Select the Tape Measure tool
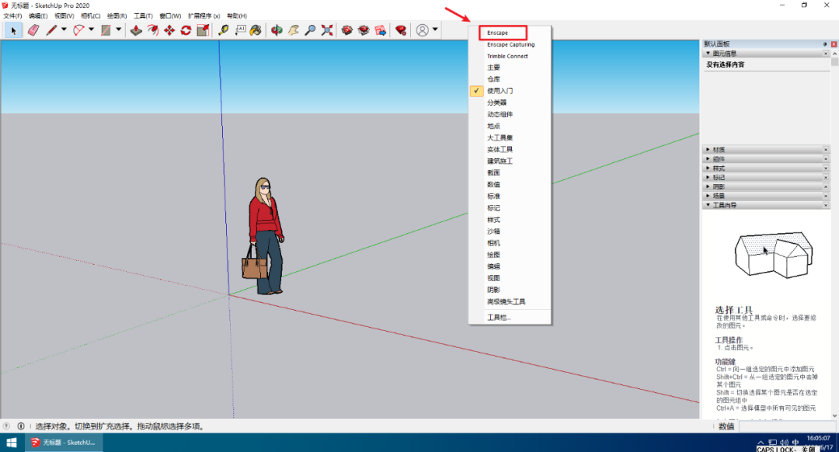 click(x=224, y=30)
